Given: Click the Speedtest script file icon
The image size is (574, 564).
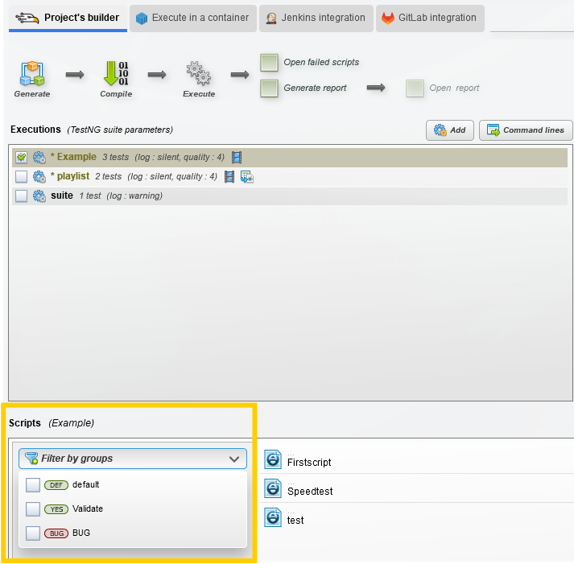Looking at the screenshot, I should (273, 488).
